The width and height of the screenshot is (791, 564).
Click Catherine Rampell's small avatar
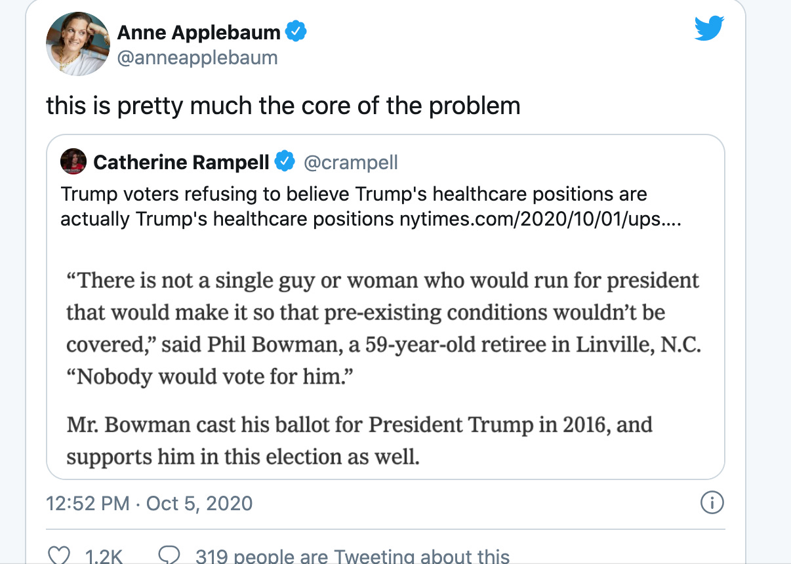click(73, 161)
